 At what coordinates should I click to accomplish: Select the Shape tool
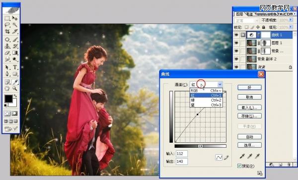(15, 74)
